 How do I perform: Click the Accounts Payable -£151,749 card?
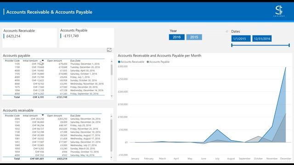pyautogui.click(x=86, y=38)
